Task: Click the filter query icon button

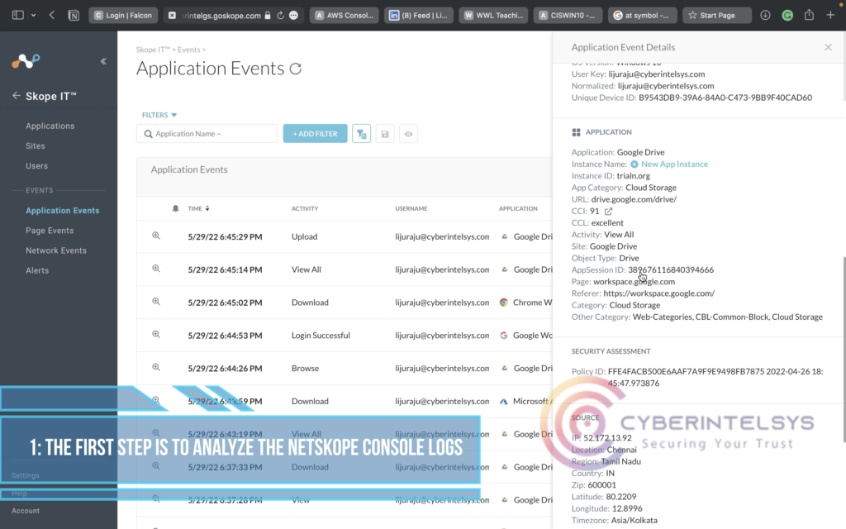Action: pyautogui.click(x=362, y=134)
